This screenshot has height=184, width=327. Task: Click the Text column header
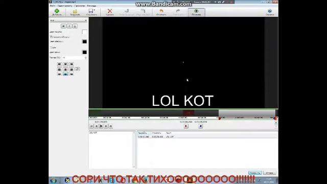[169, 133]
